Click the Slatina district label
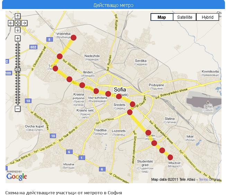Image resolution: width=226 pixels, height=195 pixels. click(170, 120)
